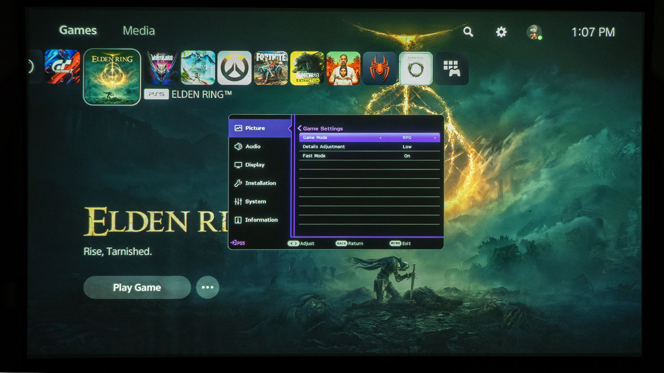The image size is (664, 373).
Task: Select the Fortnite game tile
Action: [271, 68]
